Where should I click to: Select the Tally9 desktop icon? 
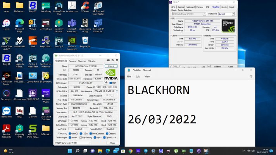point(19,113)
